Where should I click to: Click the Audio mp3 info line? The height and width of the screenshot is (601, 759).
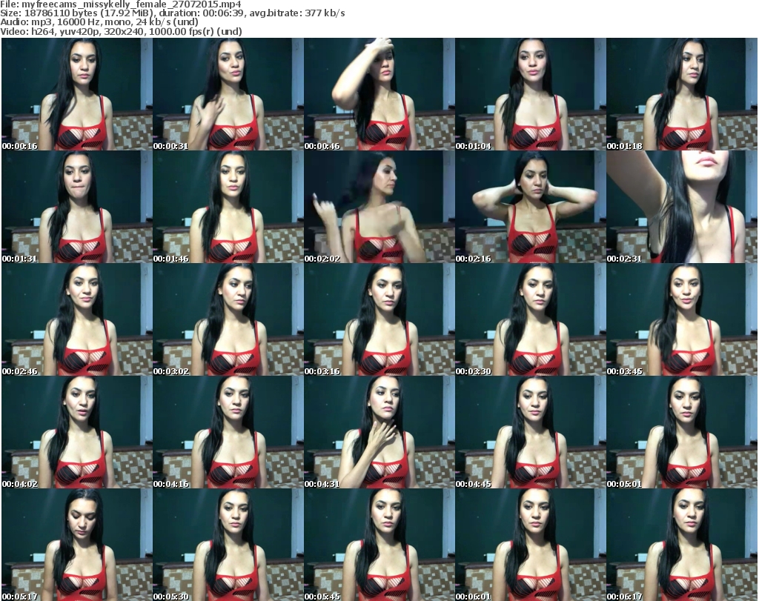tap(99, 22)
